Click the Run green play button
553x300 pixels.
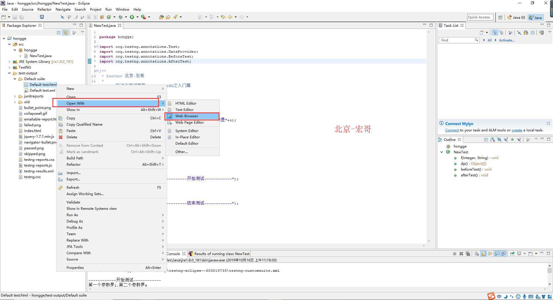(132, 17)
